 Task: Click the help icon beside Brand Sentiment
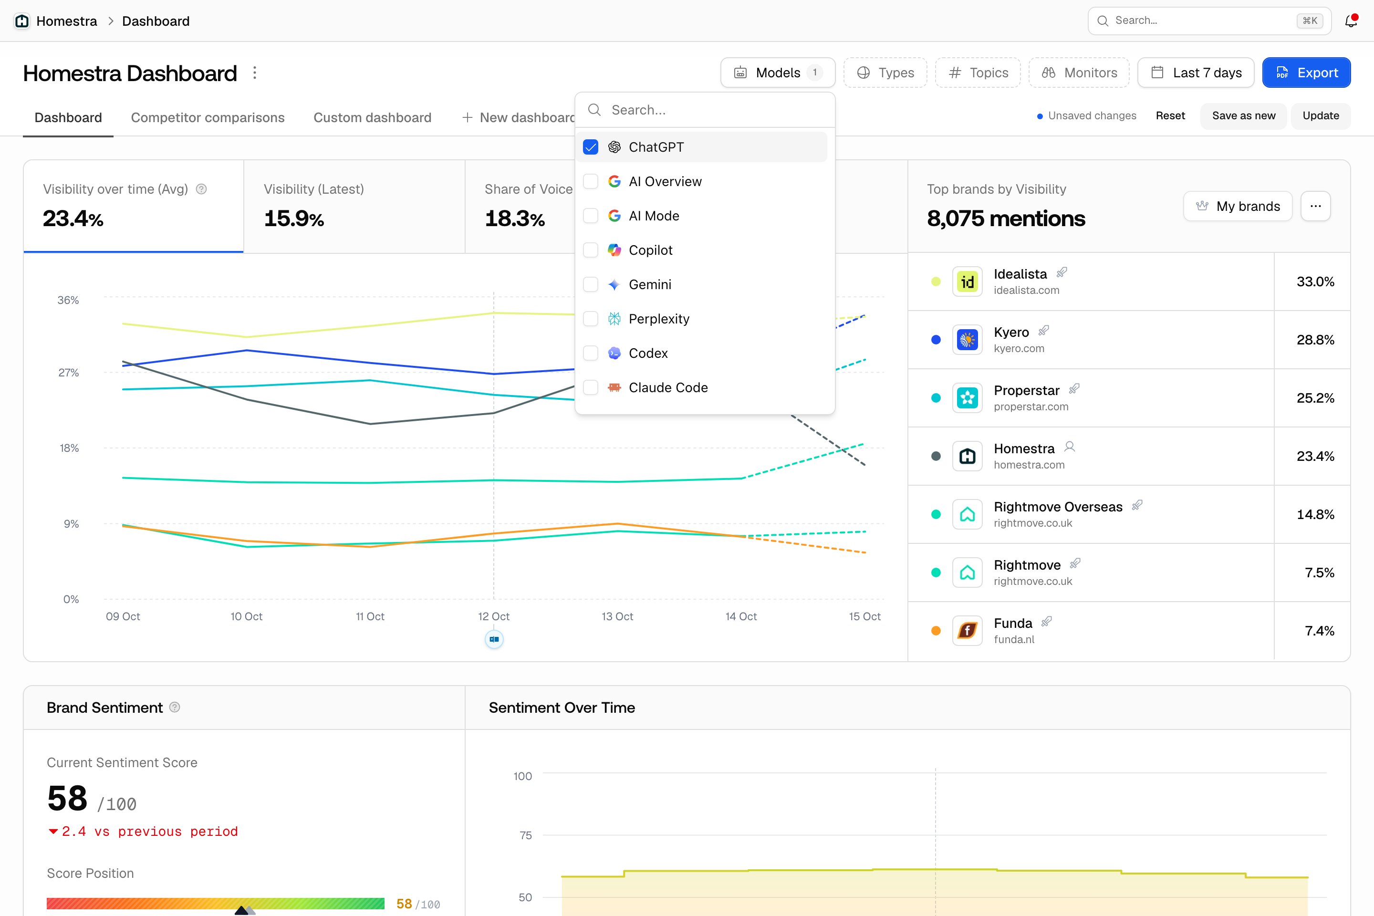point(175,707)
